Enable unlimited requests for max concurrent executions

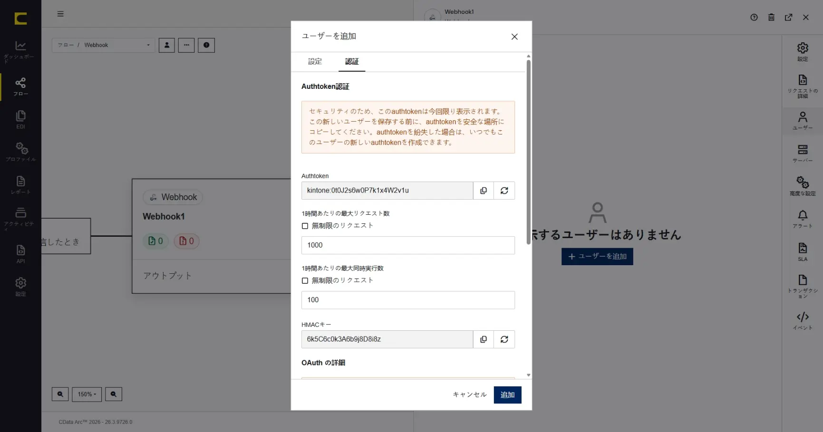(305, 281)
